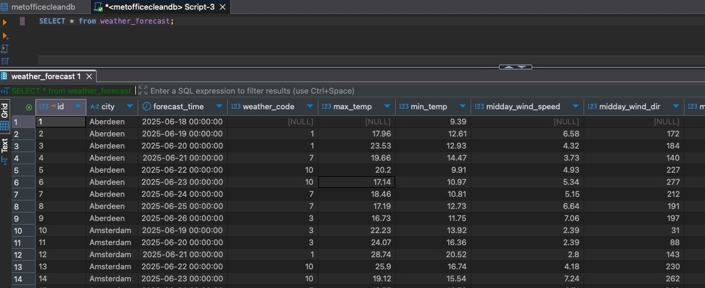Click the forecast_time column header label
This screenshot has height=288, width=705.
(x=178, y=106)
